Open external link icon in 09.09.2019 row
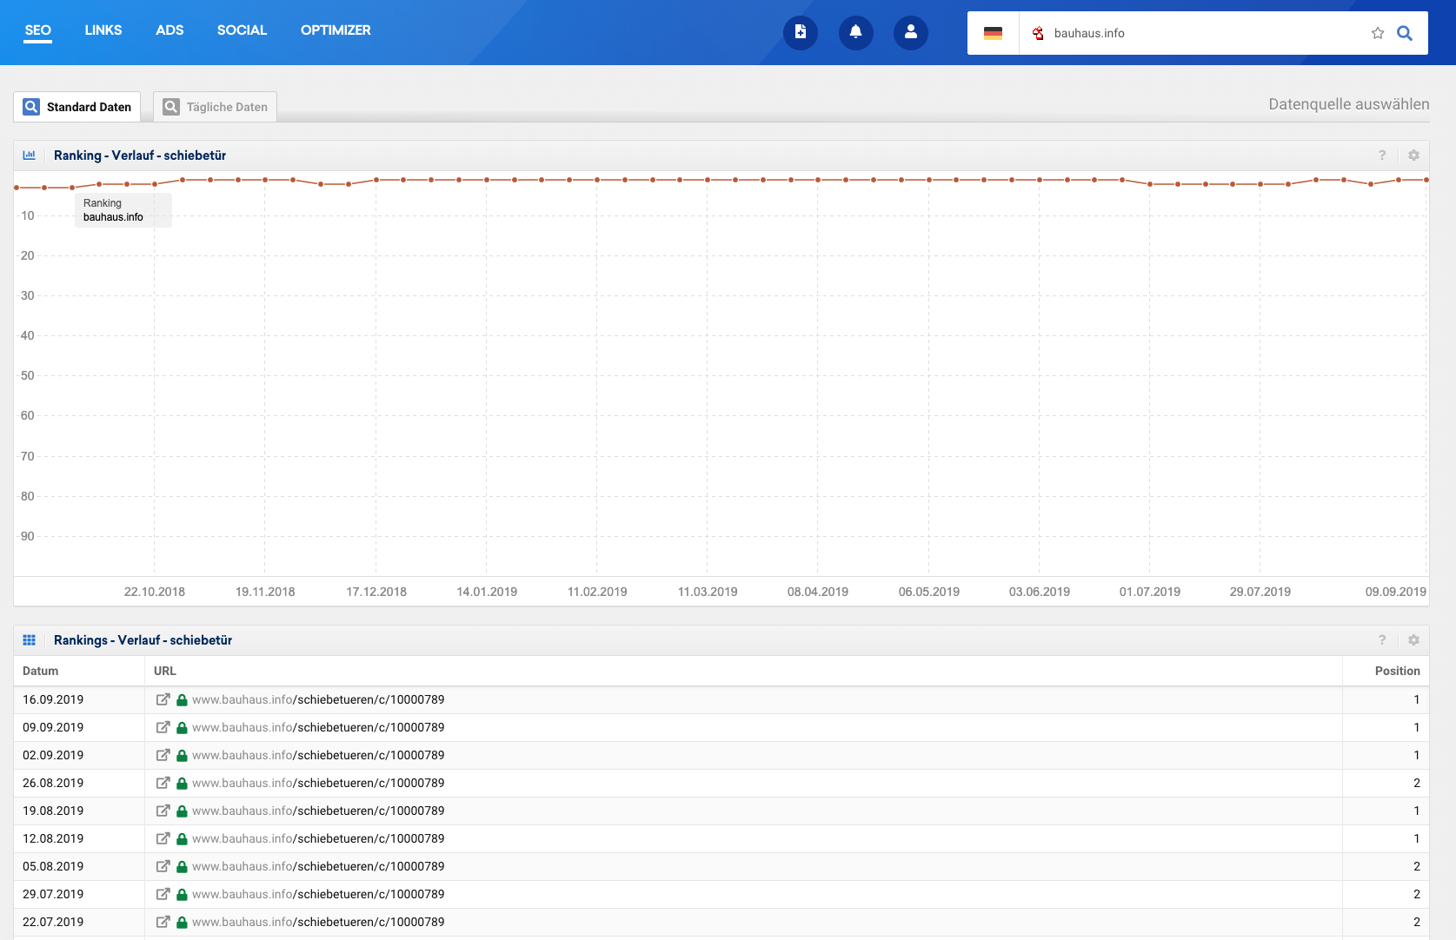Image resolution: width=1456 pixels, height=940 pixels. [x=163, y=727]
